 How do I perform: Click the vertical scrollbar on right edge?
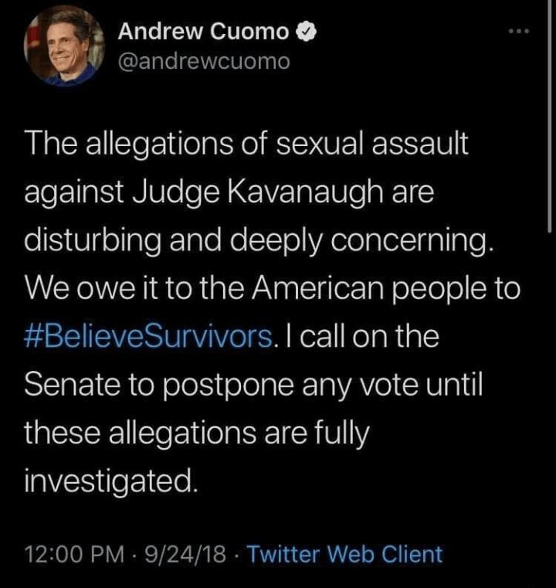pyautogui.click(x=550, y=116)
